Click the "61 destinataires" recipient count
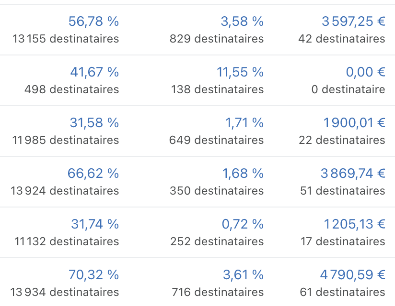The image size is (395, 306). [343, 292]
